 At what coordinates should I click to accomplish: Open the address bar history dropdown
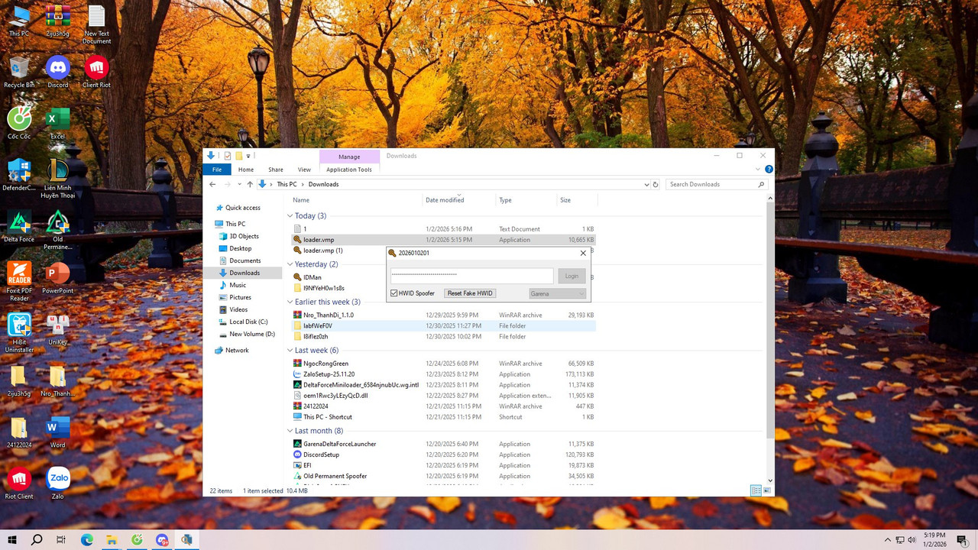tap(646, 184)
